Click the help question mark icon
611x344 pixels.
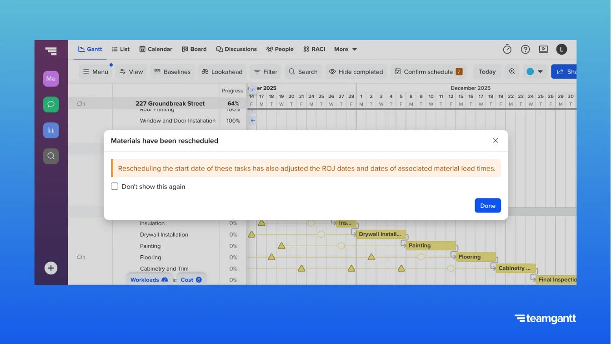[x=525, y=49]
